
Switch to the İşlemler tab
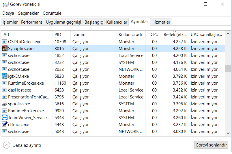tap(10, 22)
